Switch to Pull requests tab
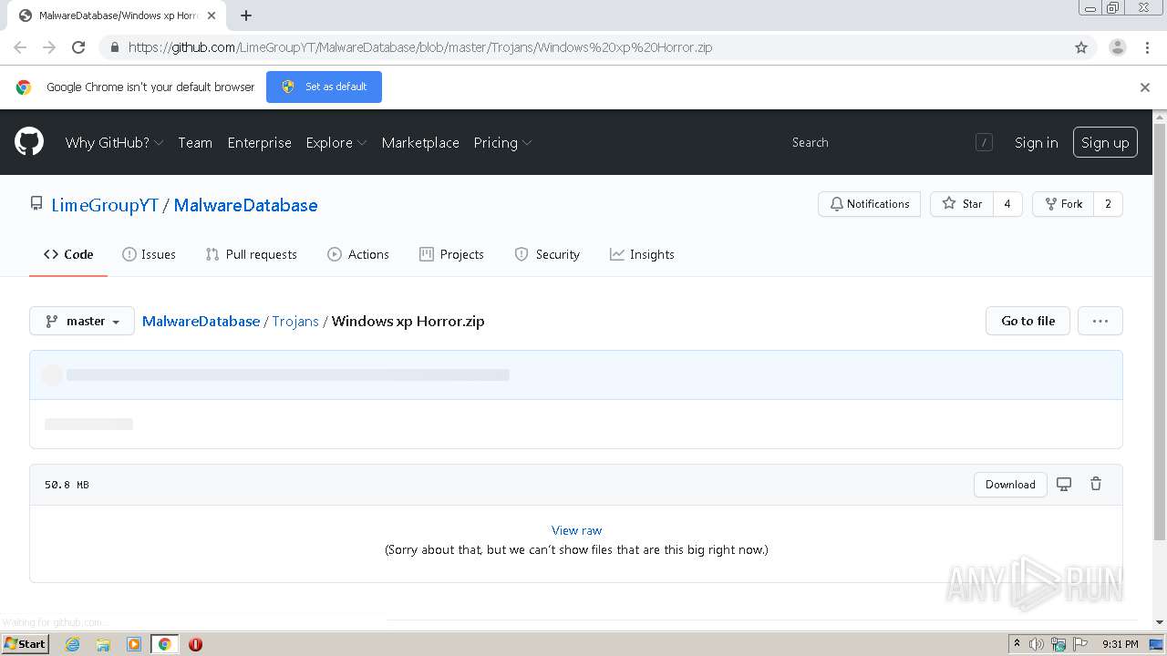This screenshot has width=1167, height=656. 251,254
